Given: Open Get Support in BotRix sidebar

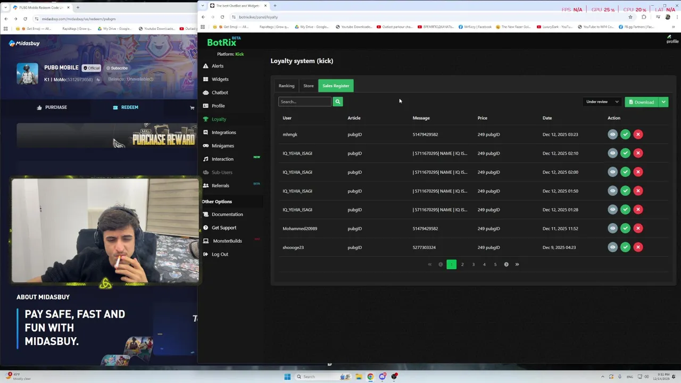Looking at the screenshot, I should pyautogui.click(x=223, y=228).
